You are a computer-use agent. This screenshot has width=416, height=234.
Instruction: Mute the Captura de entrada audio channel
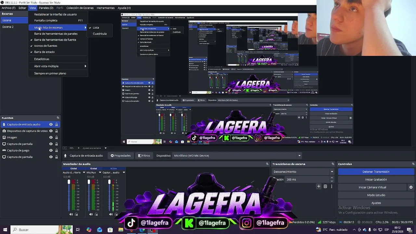pyautogui.click(x=111, y=214)
